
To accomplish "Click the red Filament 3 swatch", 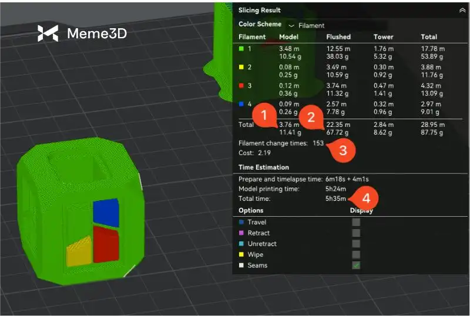I will pos(241,86).
